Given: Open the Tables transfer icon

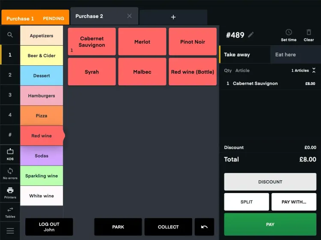Looking at the screenshot, I should pyautogui.click(x=10, y=212).
